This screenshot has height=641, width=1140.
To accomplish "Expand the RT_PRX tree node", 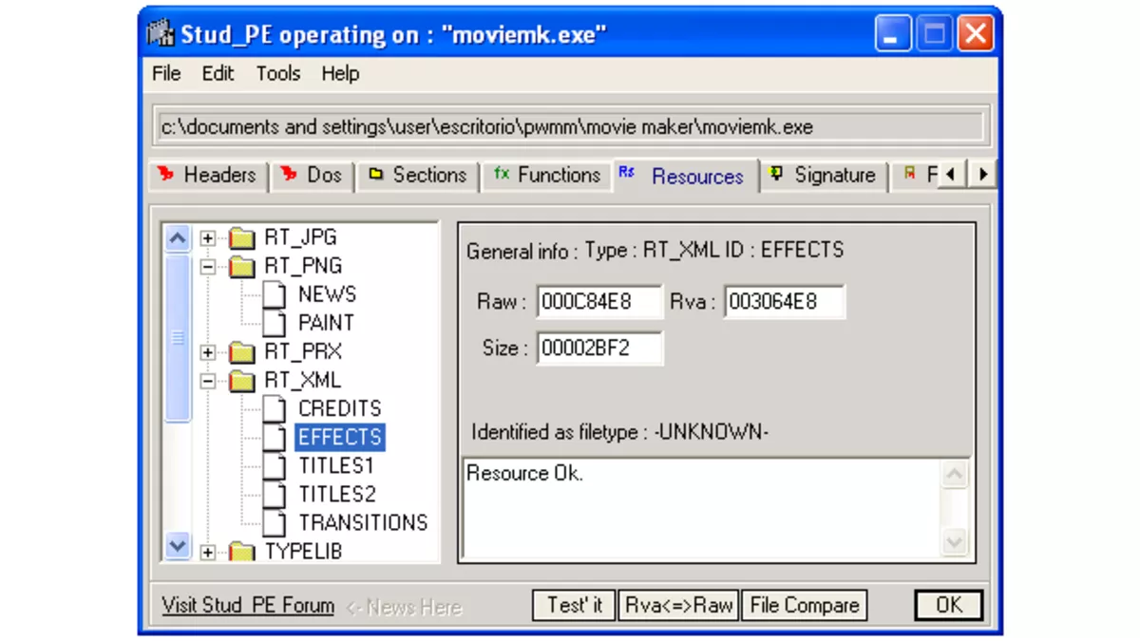I will tap(207, 351).
